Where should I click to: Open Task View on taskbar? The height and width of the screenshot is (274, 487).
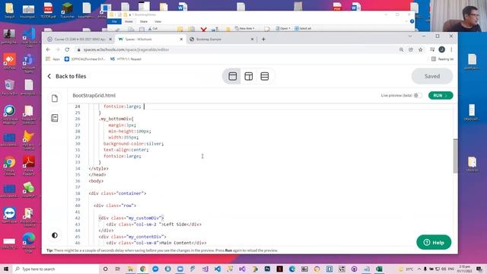(118, 269)
